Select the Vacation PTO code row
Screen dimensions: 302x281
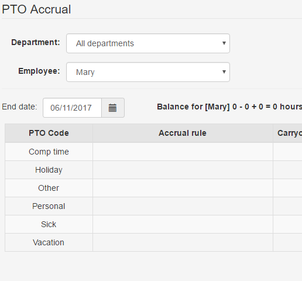click(153, 242)
